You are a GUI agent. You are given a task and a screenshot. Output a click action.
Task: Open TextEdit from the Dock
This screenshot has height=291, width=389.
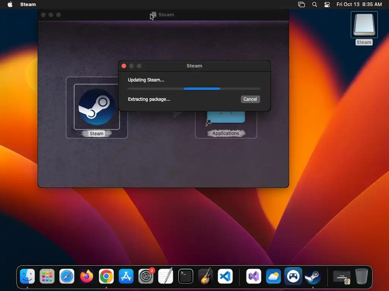166,276
